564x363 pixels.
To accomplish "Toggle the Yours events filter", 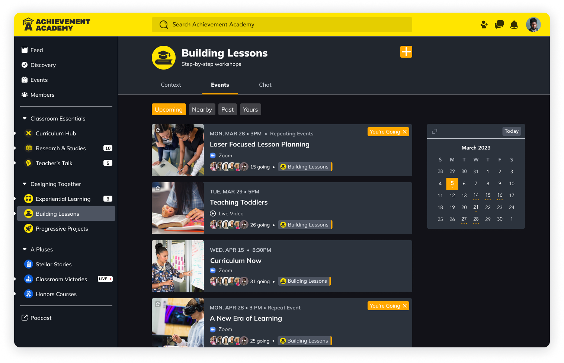I will [250, 109].
